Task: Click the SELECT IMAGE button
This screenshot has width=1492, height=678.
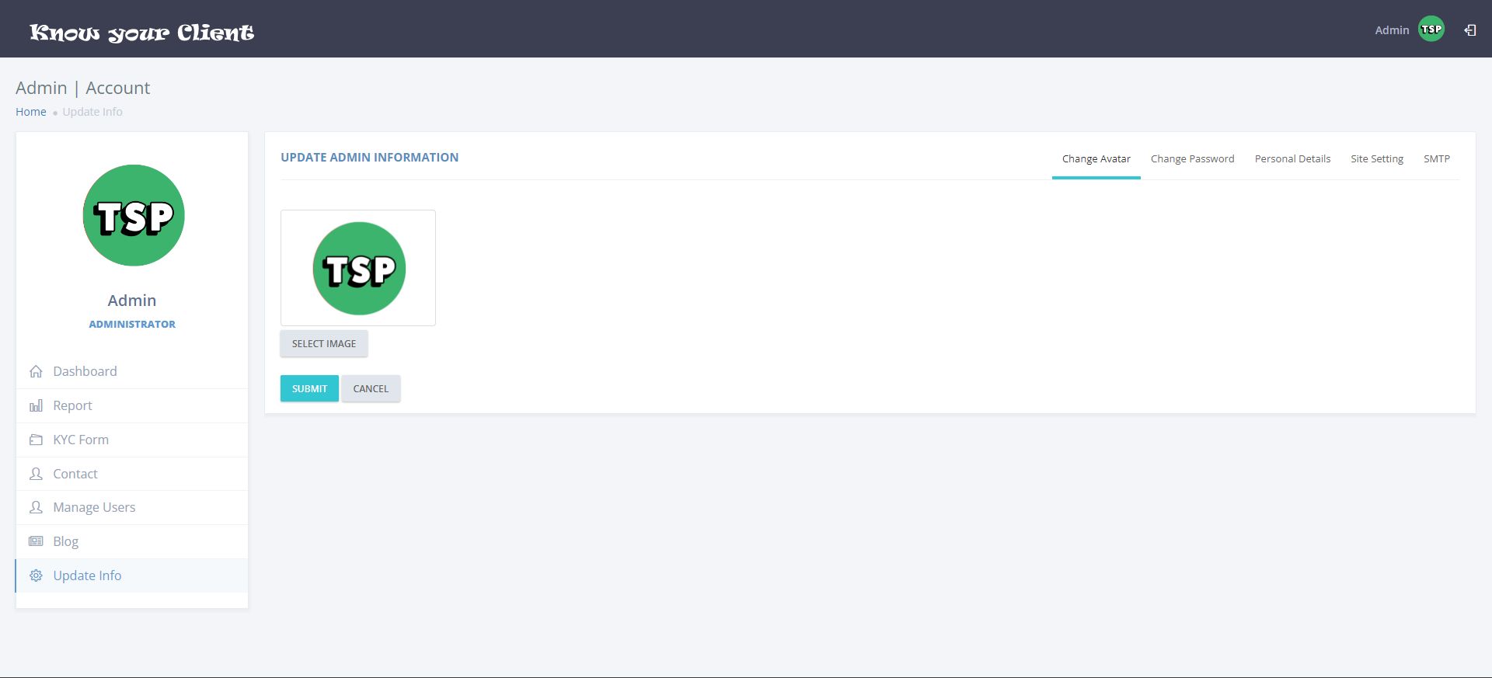Action: [x=324, y=343]
